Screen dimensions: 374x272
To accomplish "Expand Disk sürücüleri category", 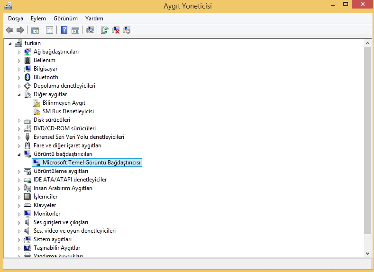I will tap(19, 120).
